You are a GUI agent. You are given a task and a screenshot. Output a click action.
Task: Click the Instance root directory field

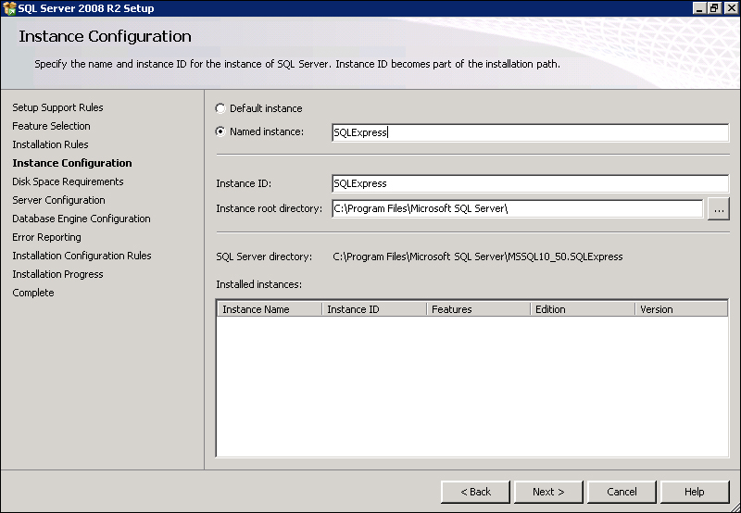coord(518,208)
